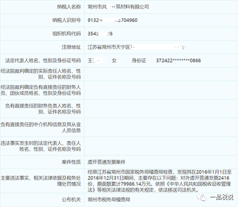
Task: Click the taxpayer ID ending in 704960
Action: tap(112, 20)
